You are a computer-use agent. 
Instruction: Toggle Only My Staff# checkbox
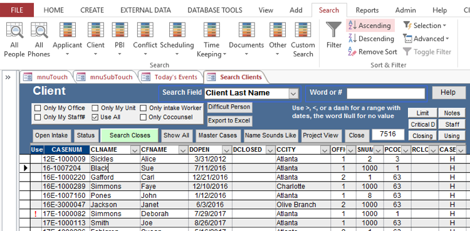[38, 117]
